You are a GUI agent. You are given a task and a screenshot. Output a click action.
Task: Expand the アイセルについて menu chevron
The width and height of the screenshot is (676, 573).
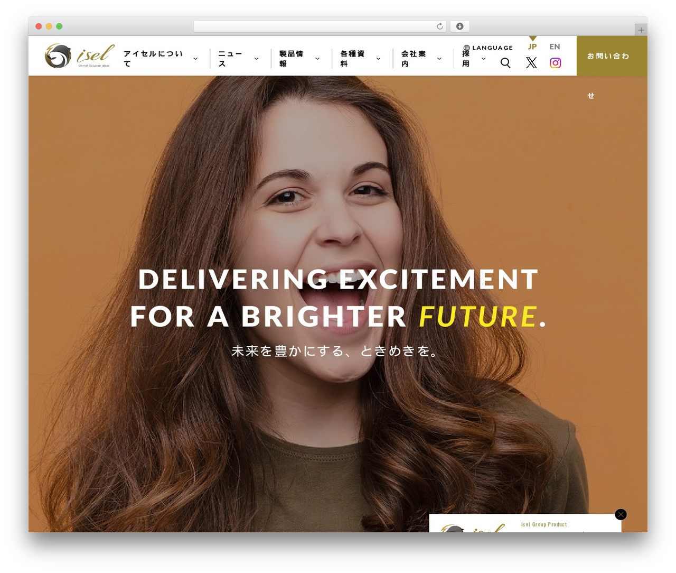coord(195,59)
